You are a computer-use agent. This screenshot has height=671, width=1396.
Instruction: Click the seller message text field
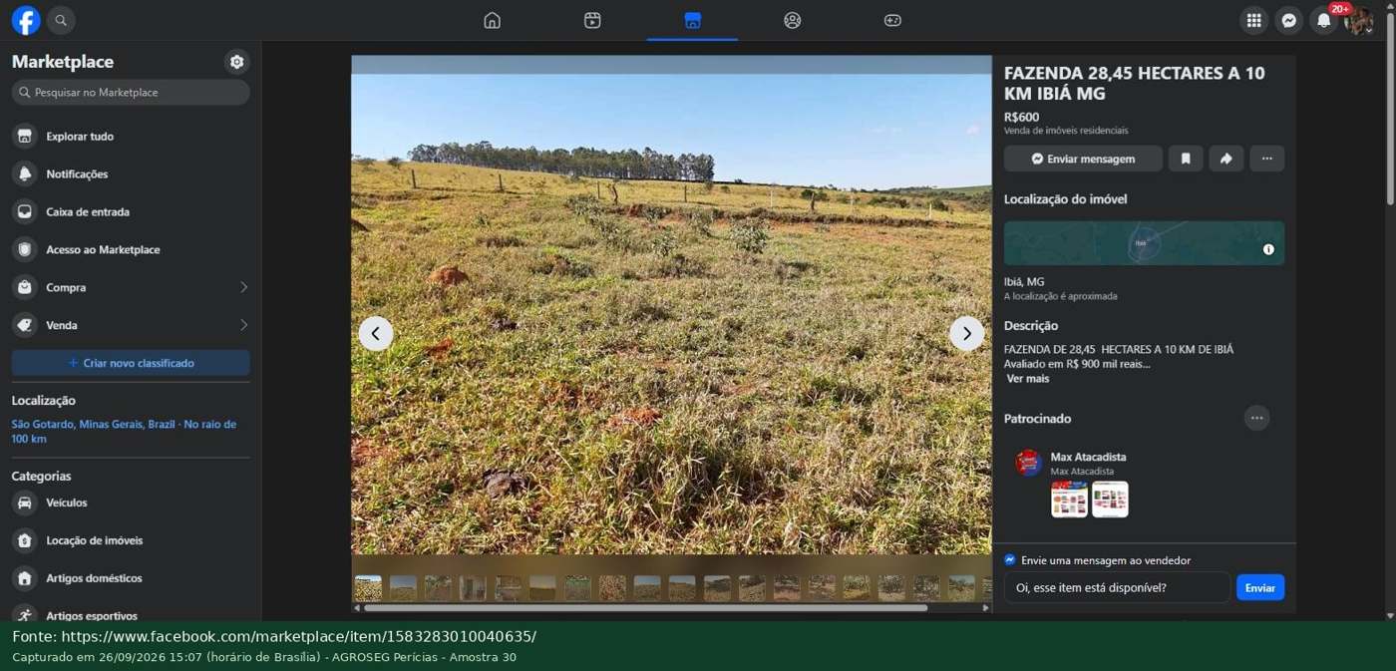tap(1117, 587)
